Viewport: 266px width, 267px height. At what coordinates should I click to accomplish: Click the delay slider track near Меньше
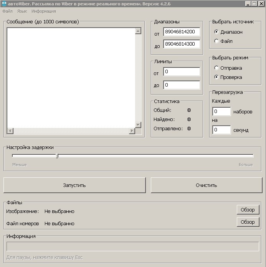point(20,156)
